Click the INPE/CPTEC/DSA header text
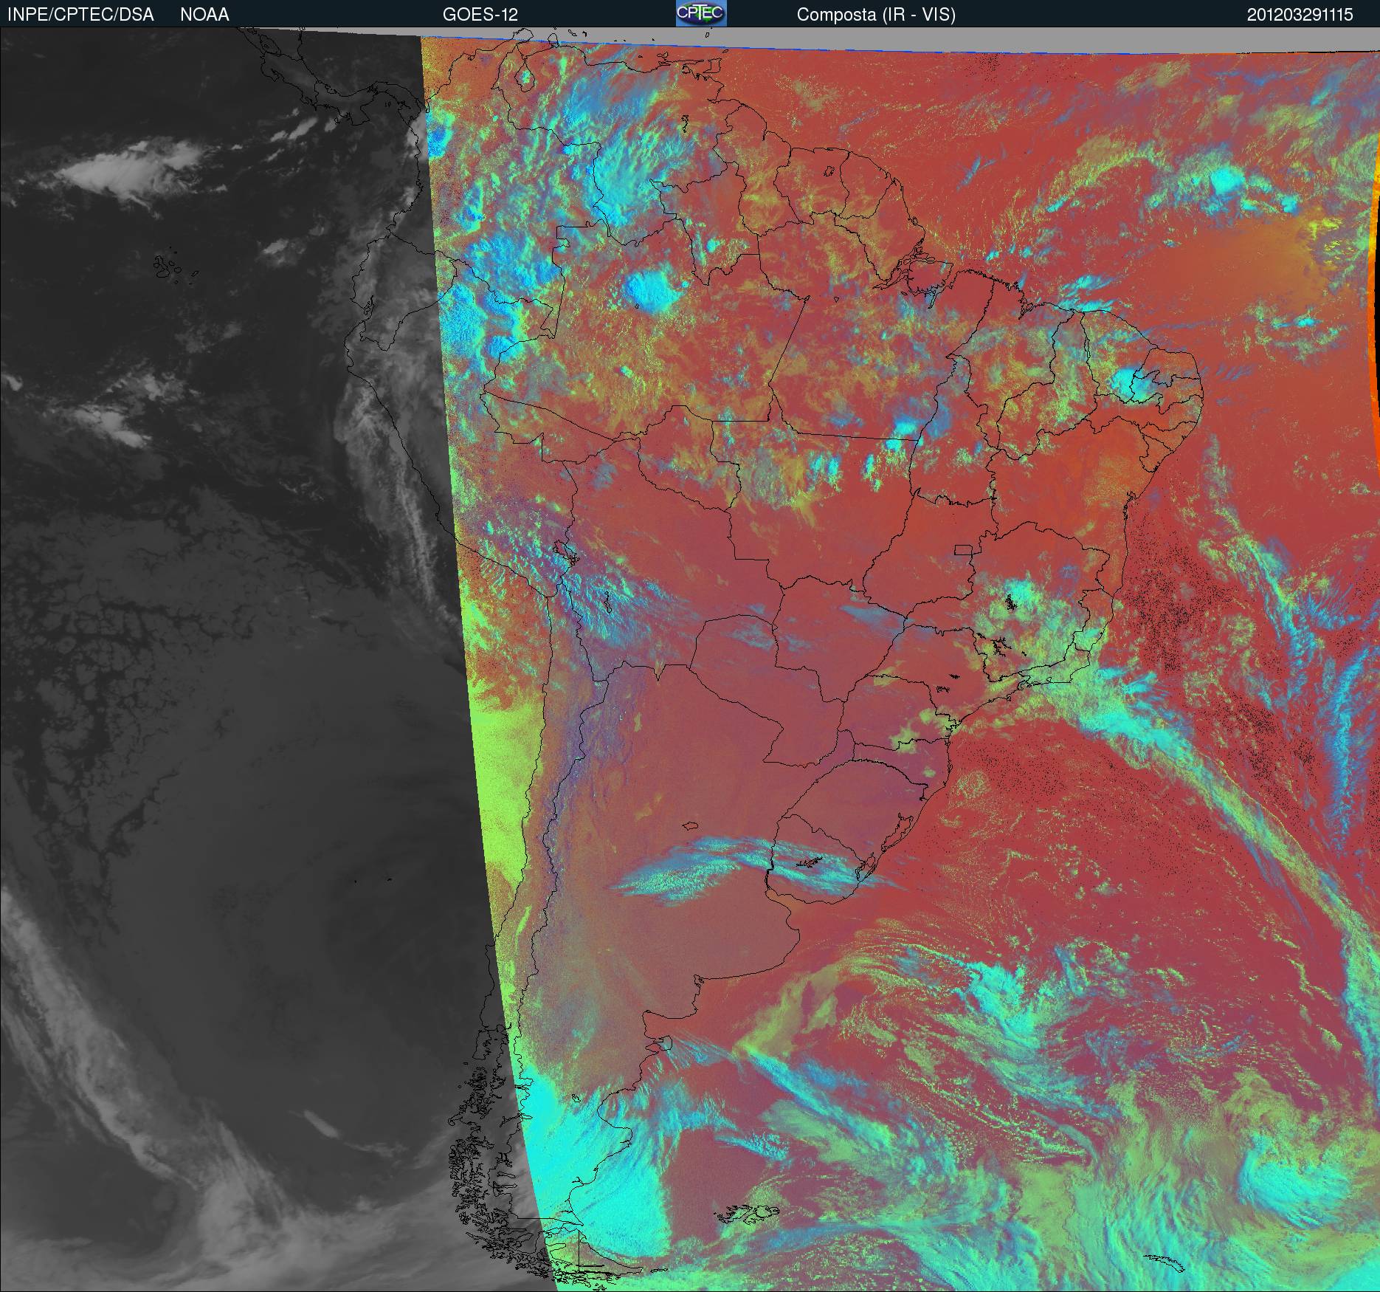The image size is (1380, 1292). point(80,15)
